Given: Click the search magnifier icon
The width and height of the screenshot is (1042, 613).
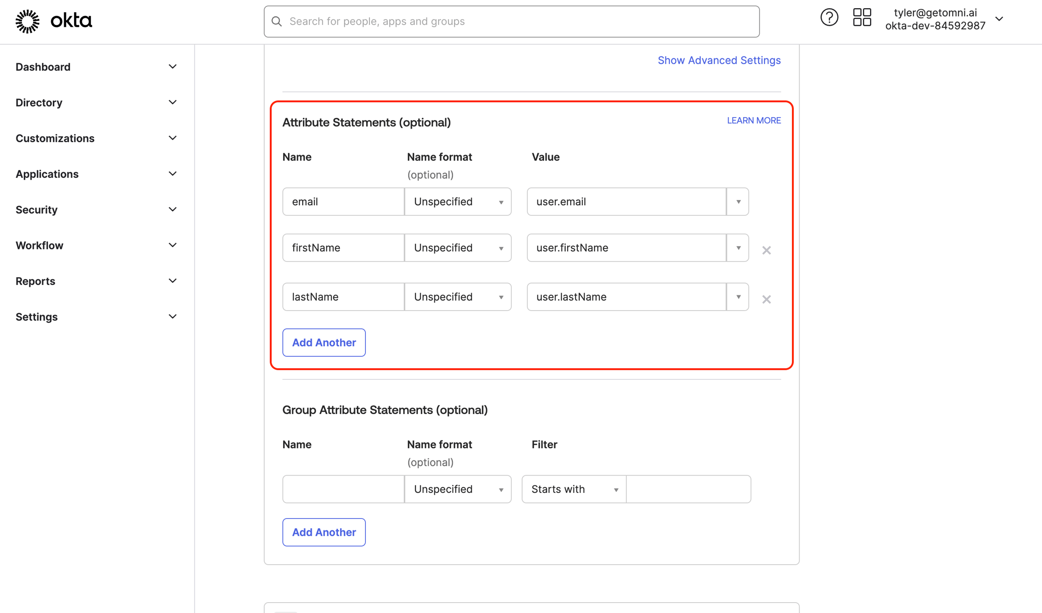Looking at the screenshot, I should click(x=277, y=21).
